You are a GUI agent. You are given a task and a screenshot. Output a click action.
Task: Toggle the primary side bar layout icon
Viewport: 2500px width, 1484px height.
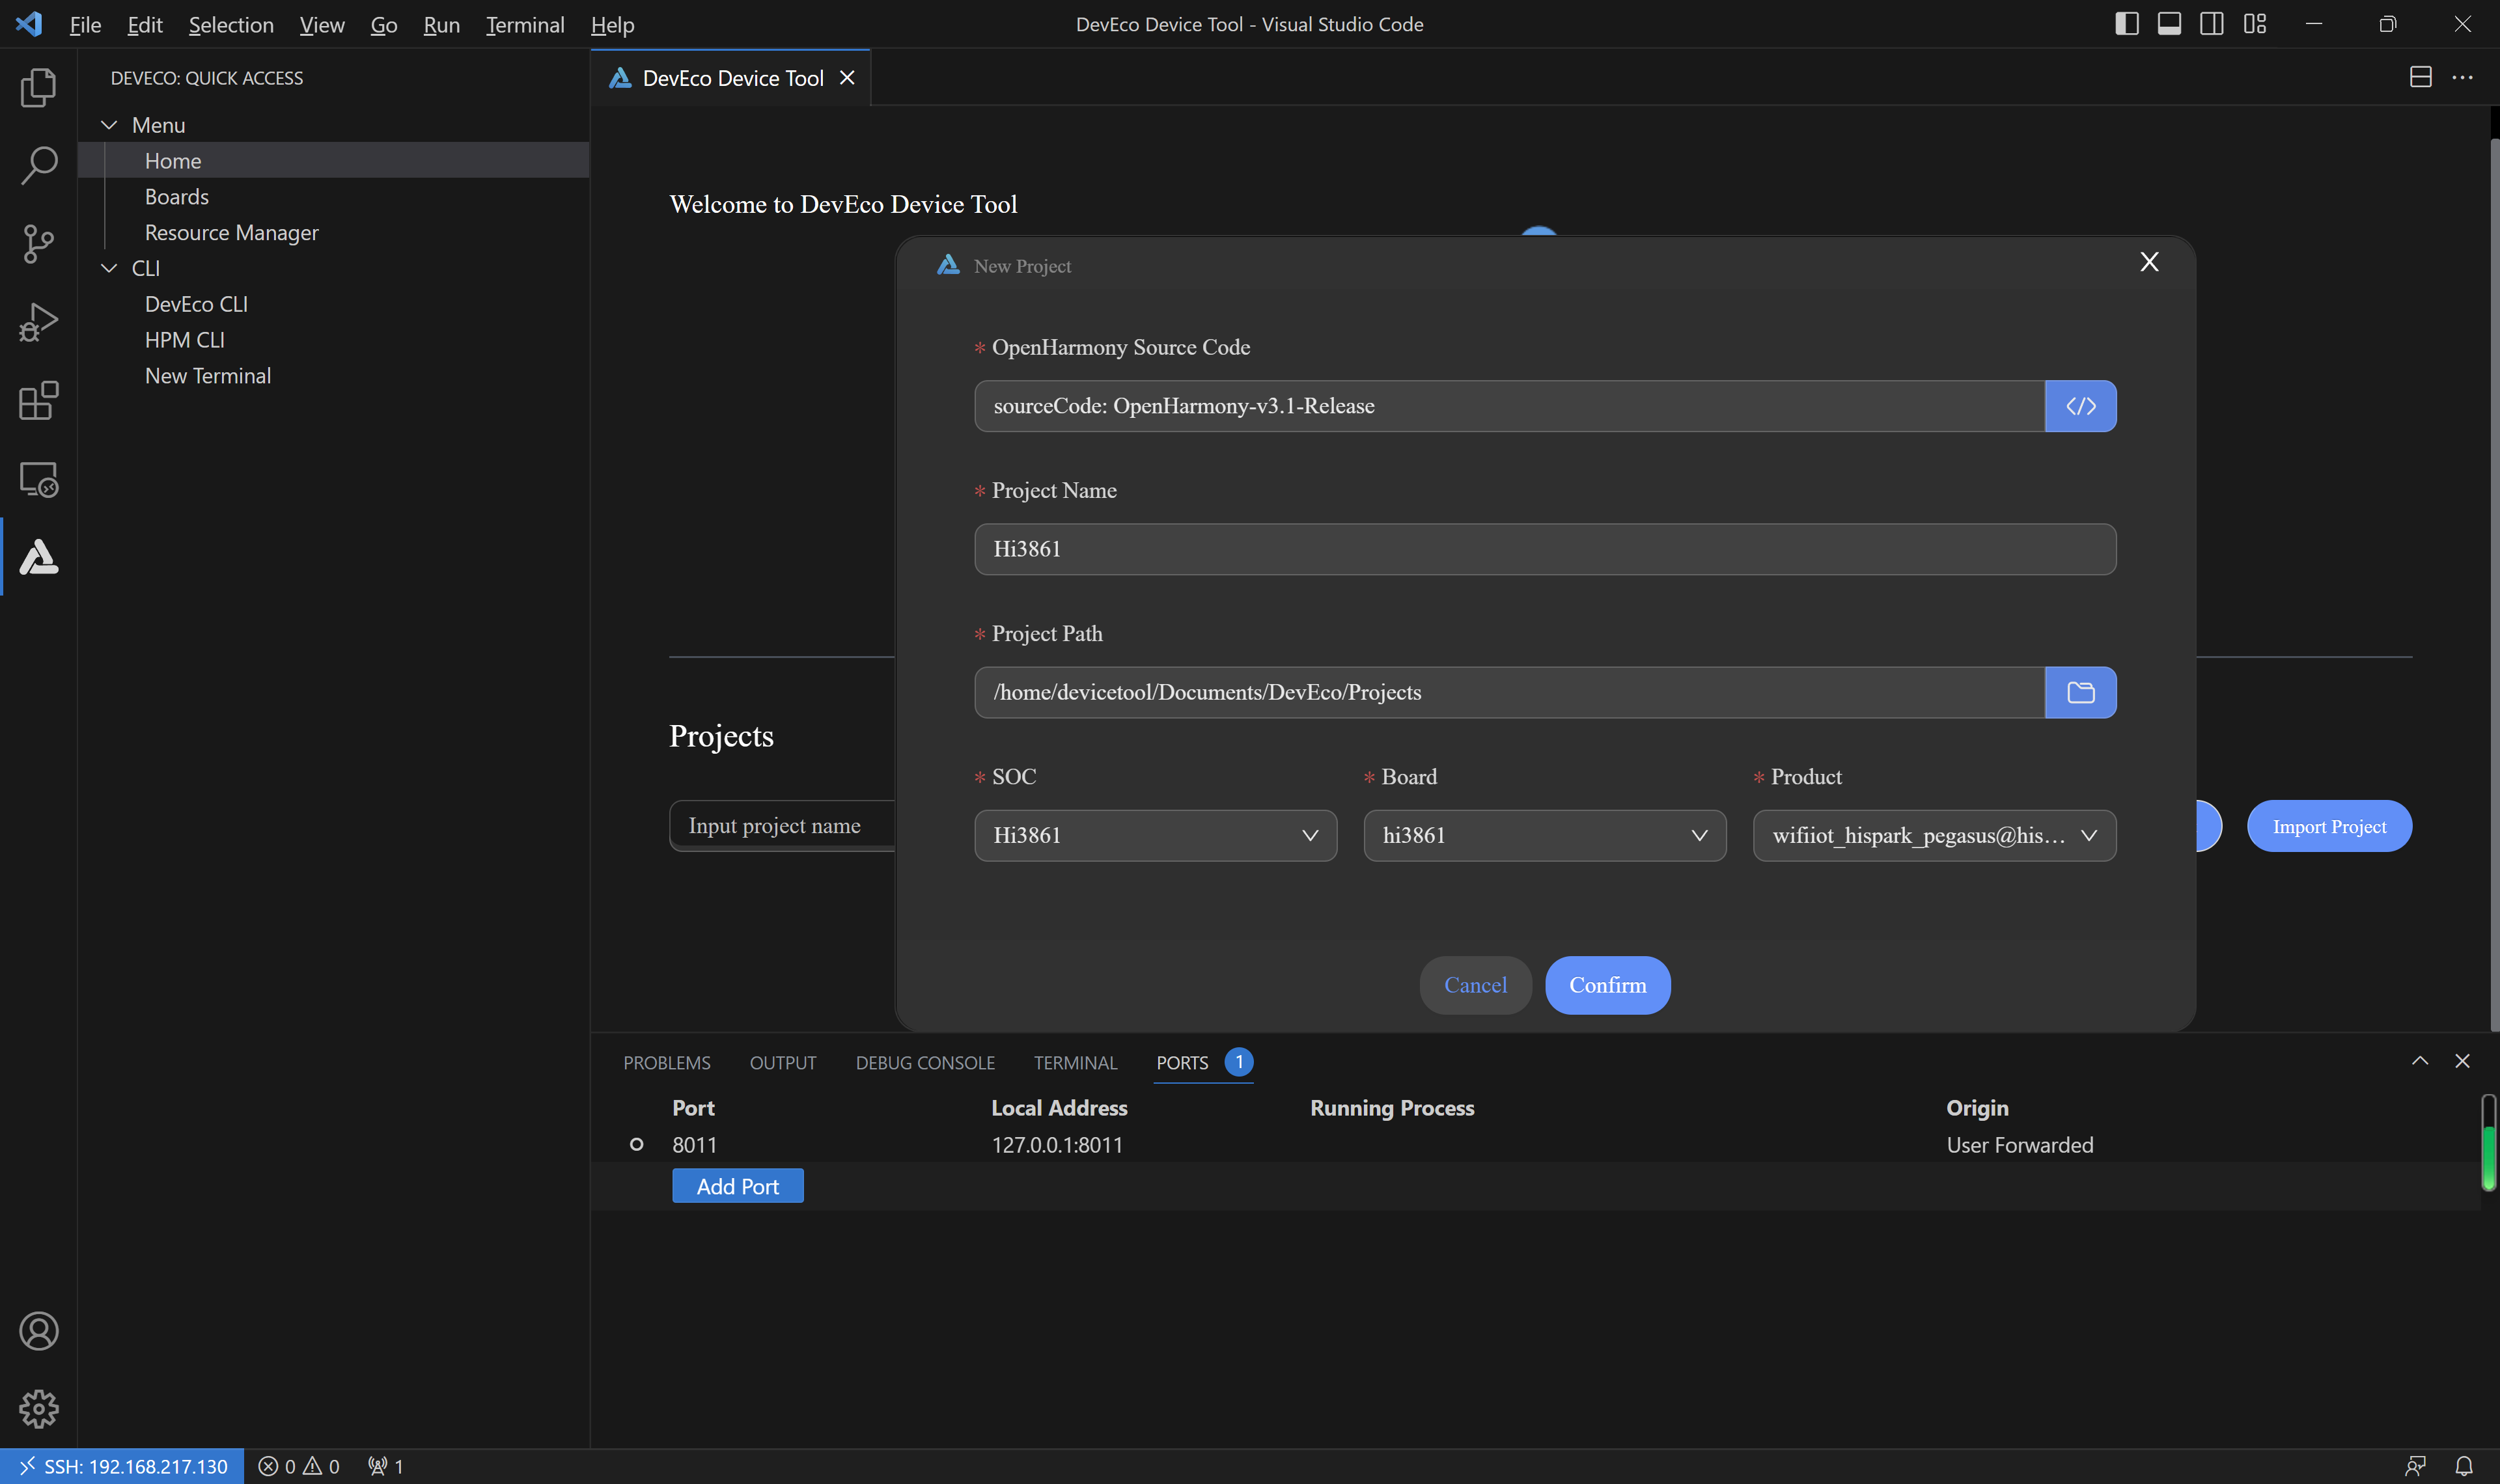[x=2126, y=24]
